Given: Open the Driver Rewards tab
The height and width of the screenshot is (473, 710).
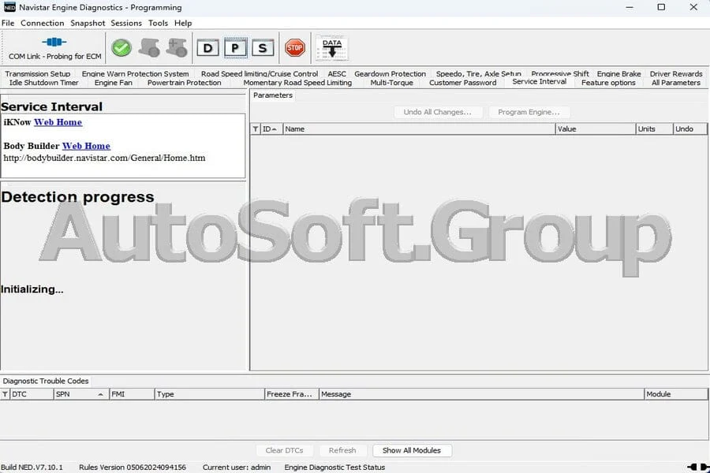Looking at the screenshot, I should pyautogui.click(x=676, y=74).
